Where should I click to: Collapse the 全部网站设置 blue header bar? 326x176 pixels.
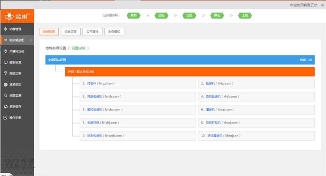179,60
